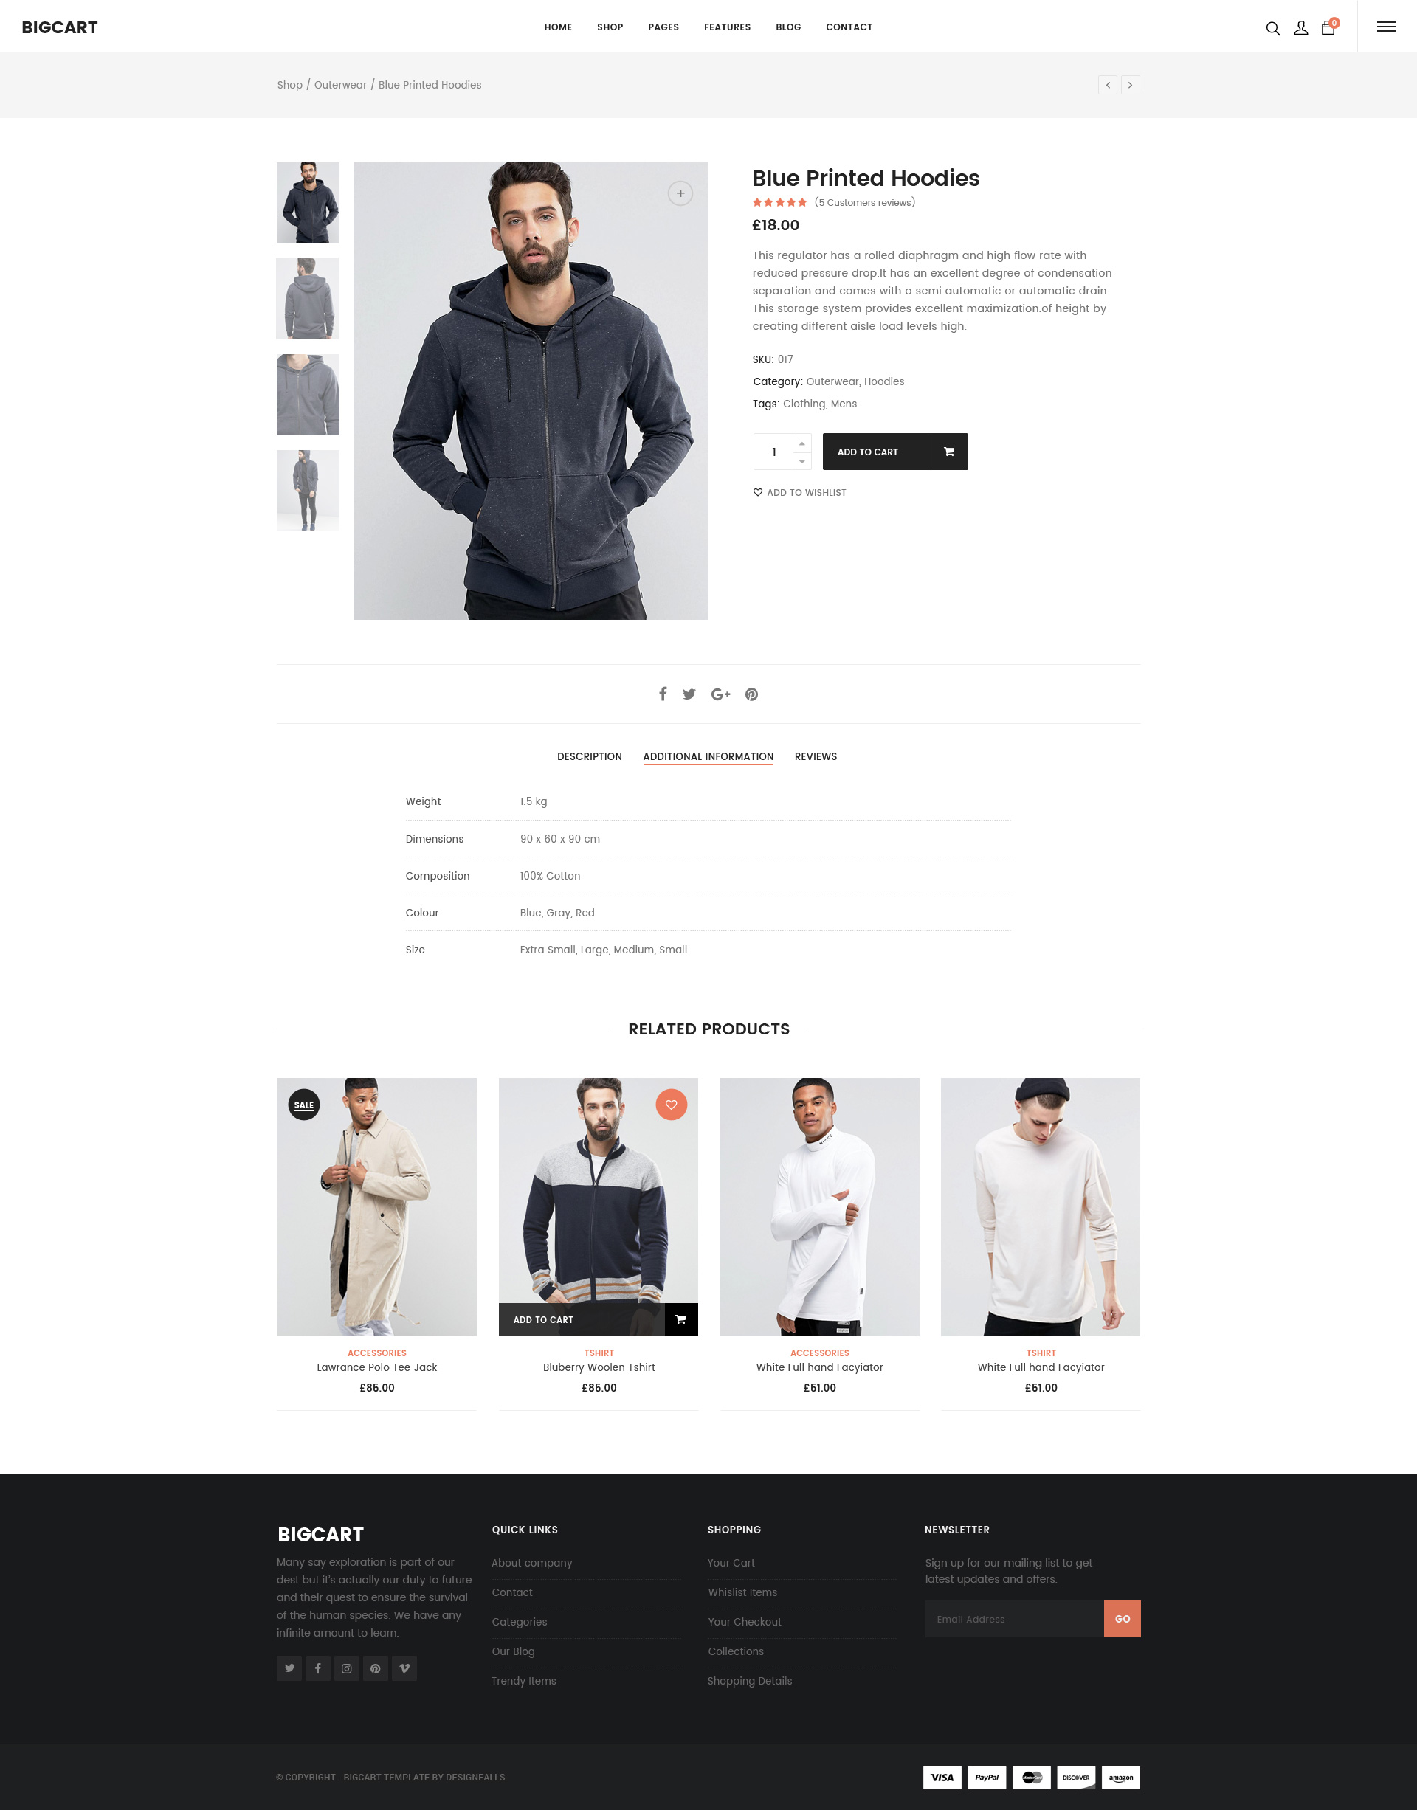The image size is (1417, 1810).
Task: Click the user account icon
Action: (1300, 25)
